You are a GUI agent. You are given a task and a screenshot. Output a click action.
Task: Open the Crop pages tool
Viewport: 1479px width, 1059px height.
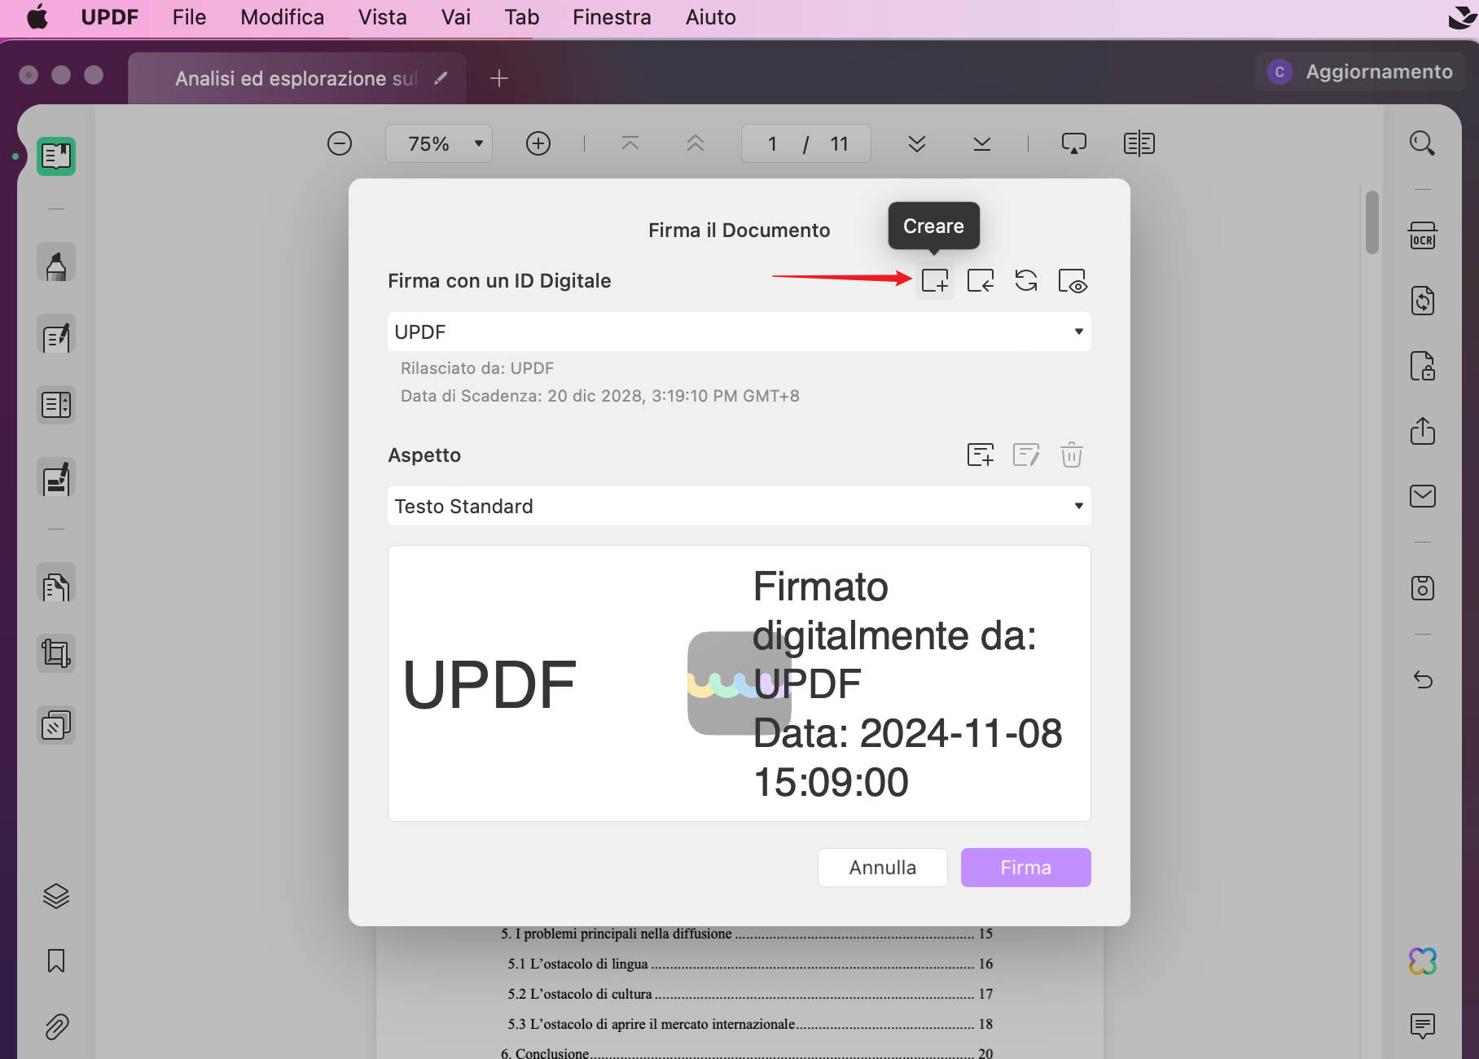tap(56, 653)
